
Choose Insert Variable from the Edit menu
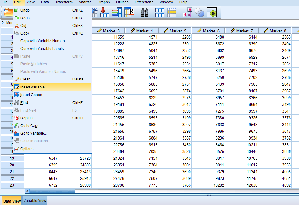tap(32, 87)
